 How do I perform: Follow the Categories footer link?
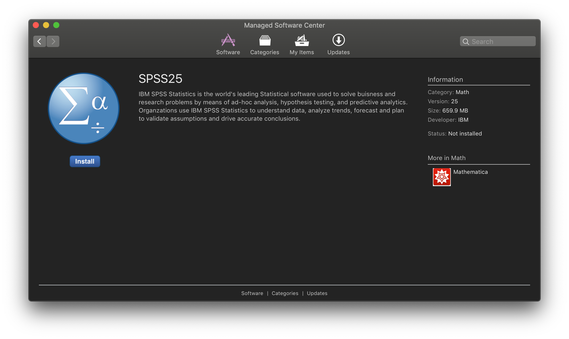(285, 293)
